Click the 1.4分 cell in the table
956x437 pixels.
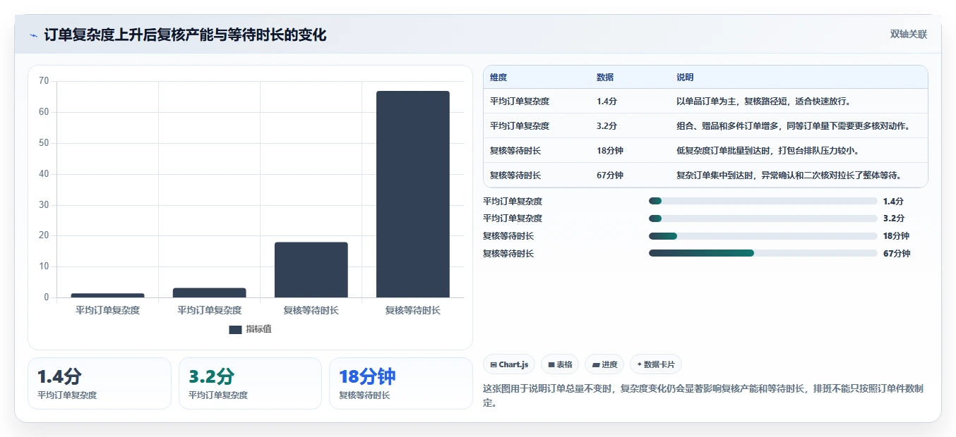607,101
